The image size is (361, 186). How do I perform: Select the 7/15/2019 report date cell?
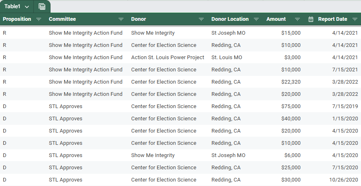[345, 106]
